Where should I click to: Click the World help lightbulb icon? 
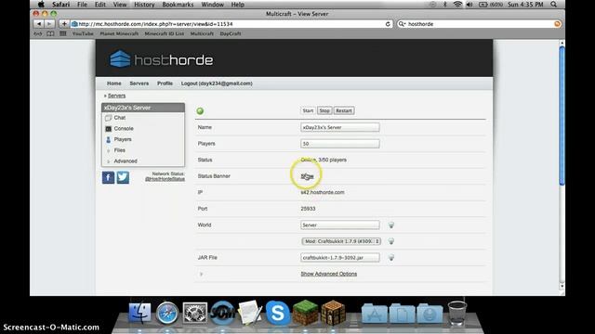tap(391, 225)
